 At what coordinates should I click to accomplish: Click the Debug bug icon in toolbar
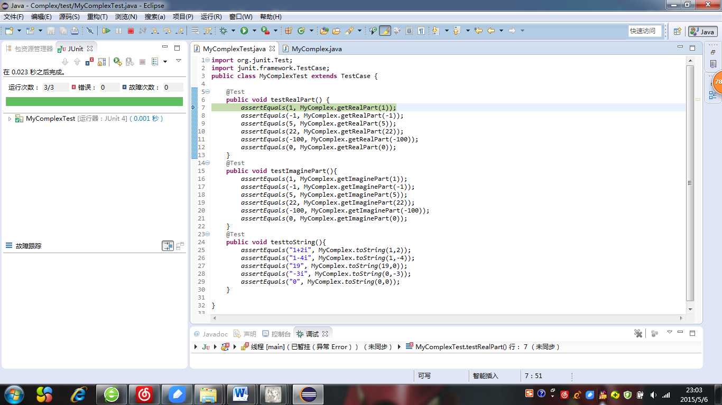[224, 31]
